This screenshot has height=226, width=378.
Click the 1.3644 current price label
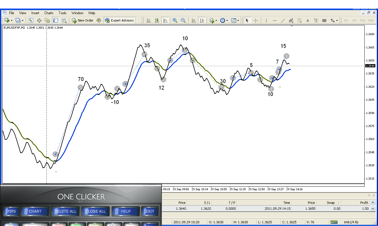[x=370, y=66]
